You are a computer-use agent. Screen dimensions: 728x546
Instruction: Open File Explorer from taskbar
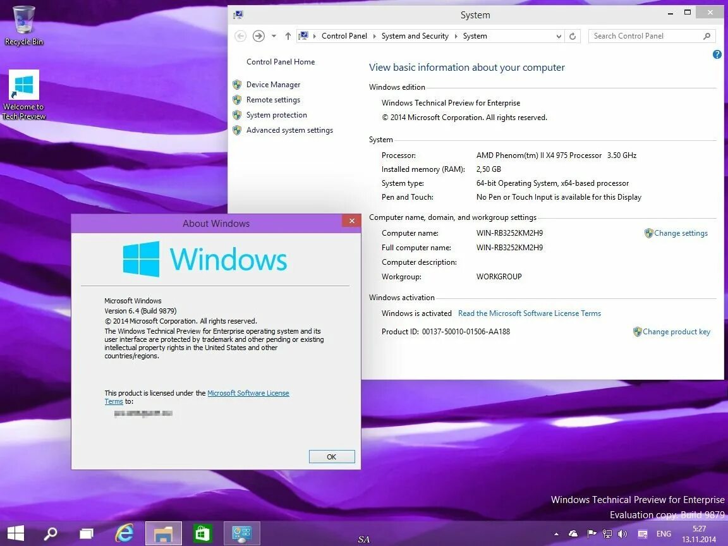(x=163, y=533)
